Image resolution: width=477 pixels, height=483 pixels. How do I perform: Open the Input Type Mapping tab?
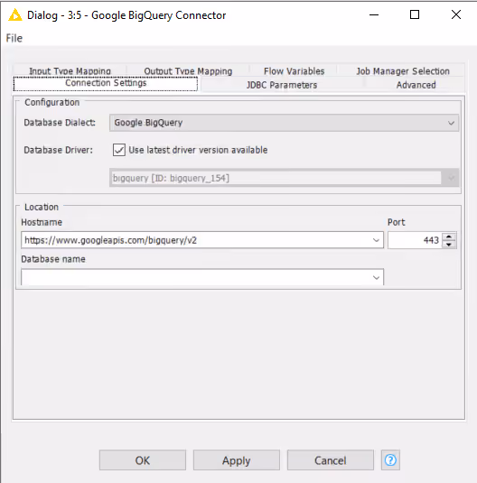tap(70, 70)
